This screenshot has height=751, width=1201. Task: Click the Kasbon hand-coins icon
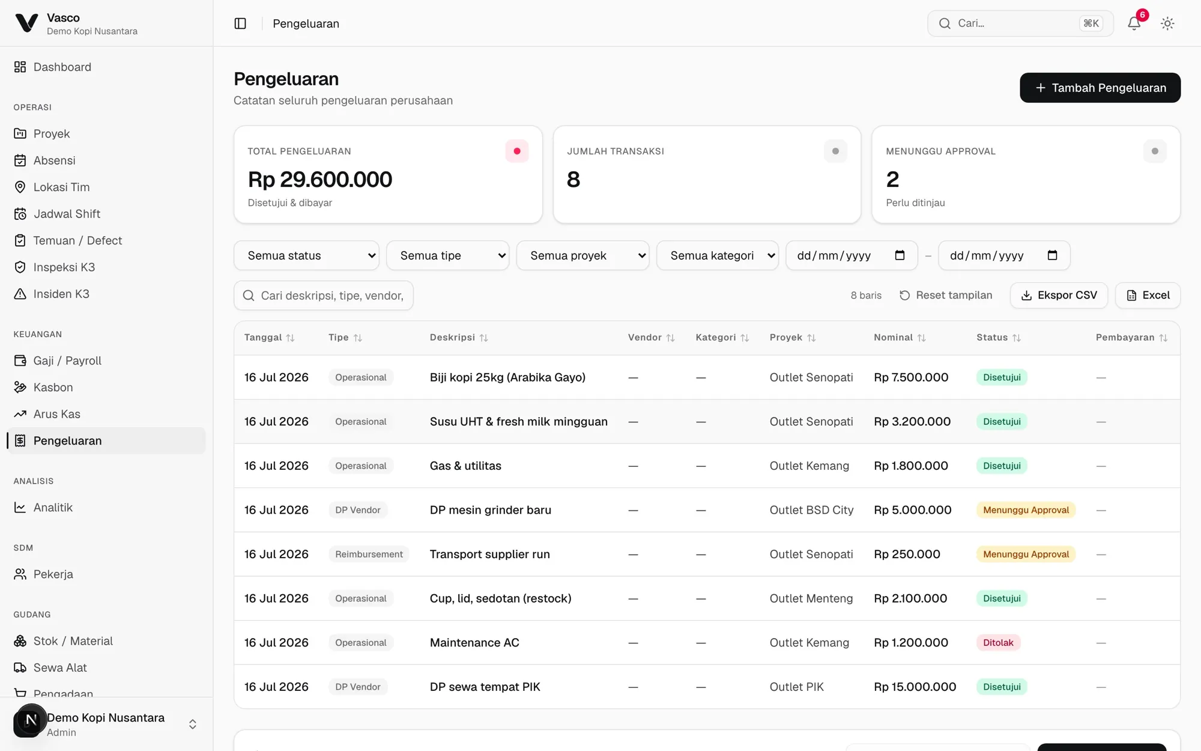pyautogui.click(x=20, y=388)
